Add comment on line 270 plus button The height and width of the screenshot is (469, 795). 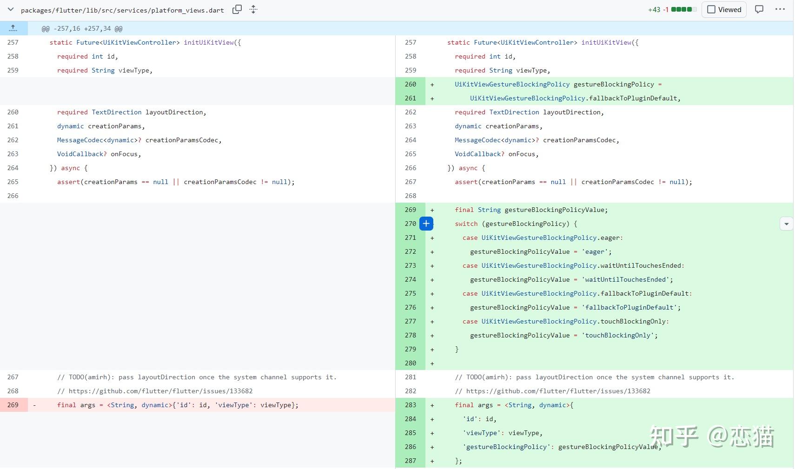pyautogui.click(x=426, y=224)
